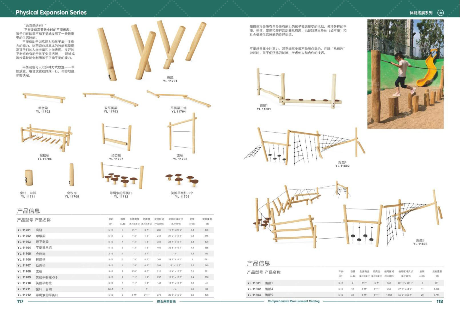Click the weight value '476' in the 高跷 row
Image resolution: width=460 pixels, height=314 pixels.
(x=207, y=230)
